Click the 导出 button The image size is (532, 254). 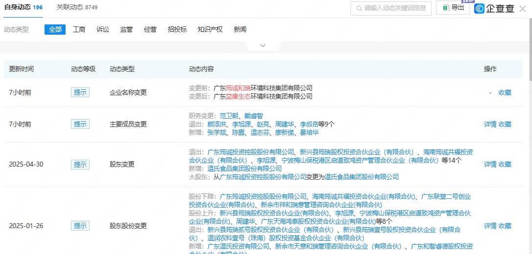pyautogui.click(x=453, y=8)
